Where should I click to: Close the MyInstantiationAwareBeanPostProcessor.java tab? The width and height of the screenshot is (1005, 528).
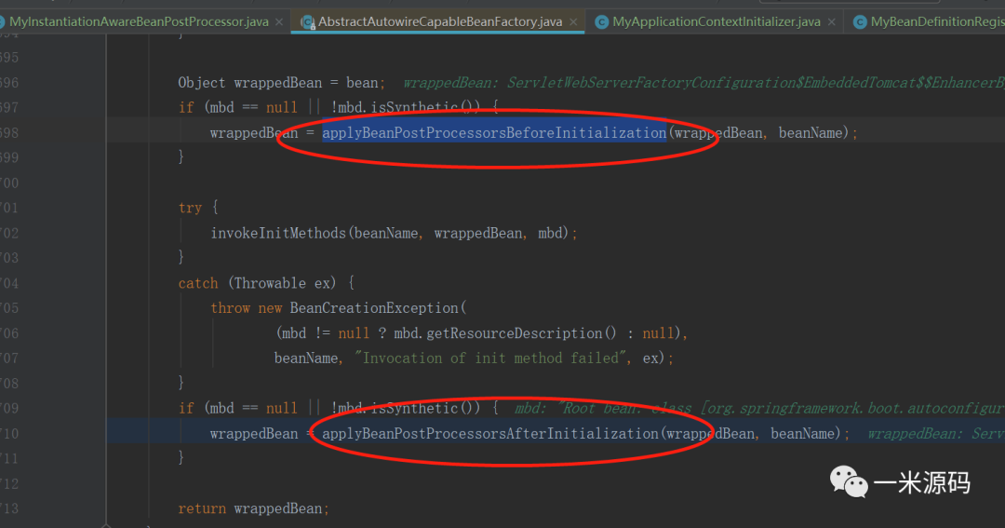278,21
